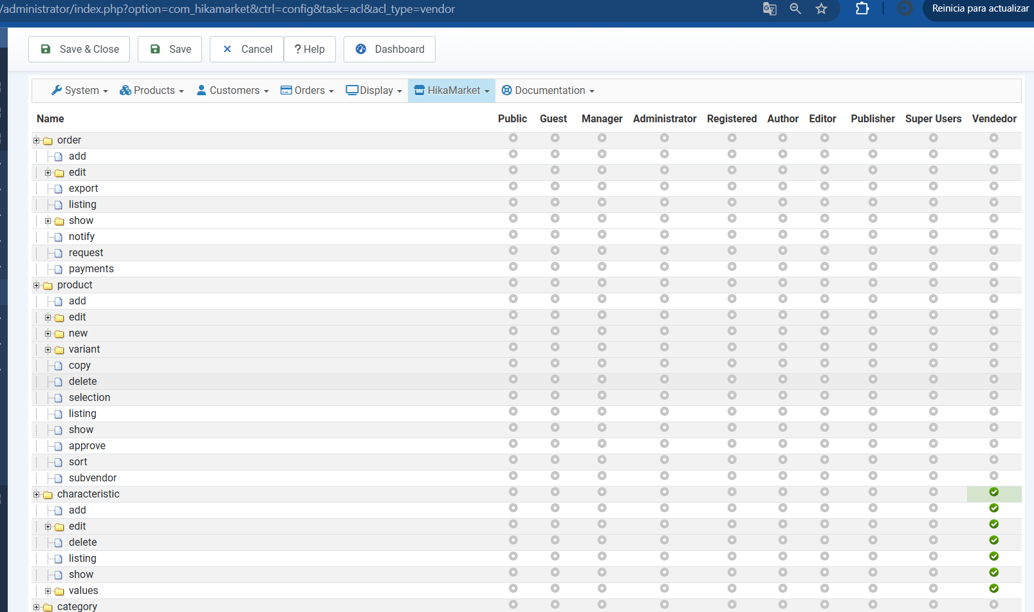Open the System dropdown menu

coord(80,91)
